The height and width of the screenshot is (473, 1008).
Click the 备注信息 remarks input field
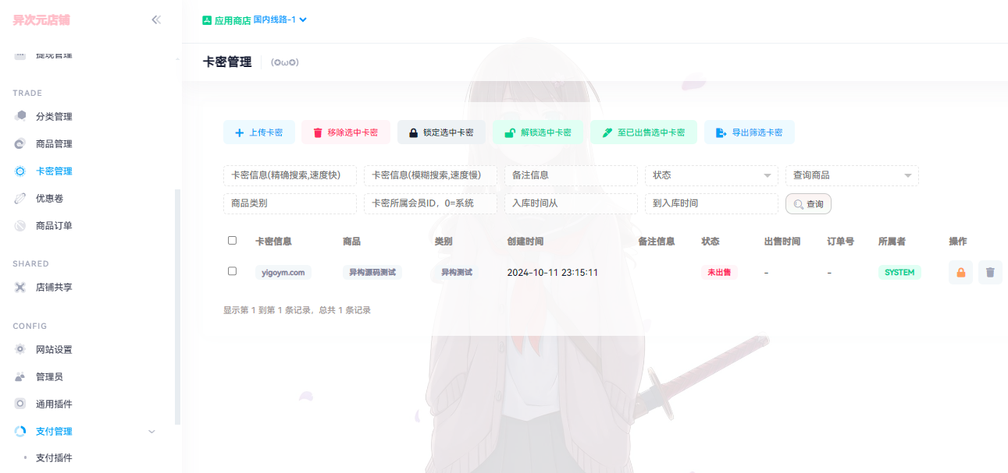(x=571, y=175)
